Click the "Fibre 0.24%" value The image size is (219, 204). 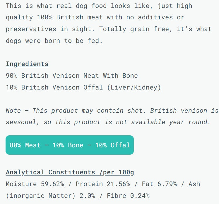[128, 195]
